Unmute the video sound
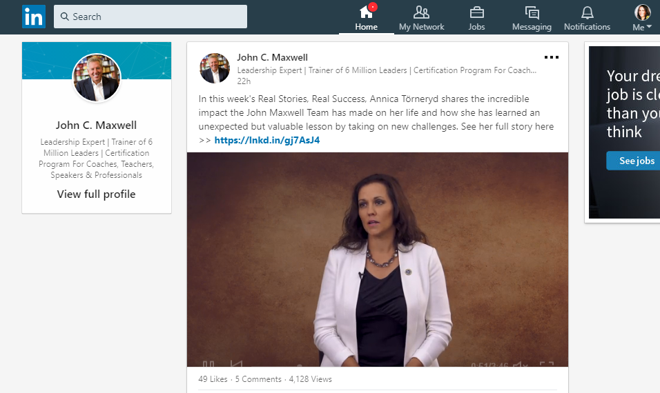This screenshot has height=393, width=660. point(521,365)
